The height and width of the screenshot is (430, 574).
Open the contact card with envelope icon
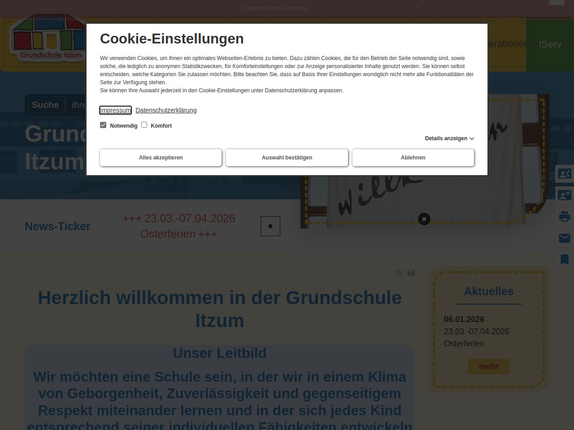[564, 195]
